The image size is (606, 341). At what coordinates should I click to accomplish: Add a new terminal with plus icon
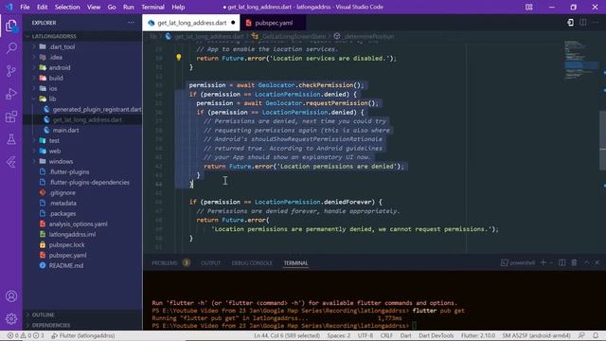tap(543, 262)
